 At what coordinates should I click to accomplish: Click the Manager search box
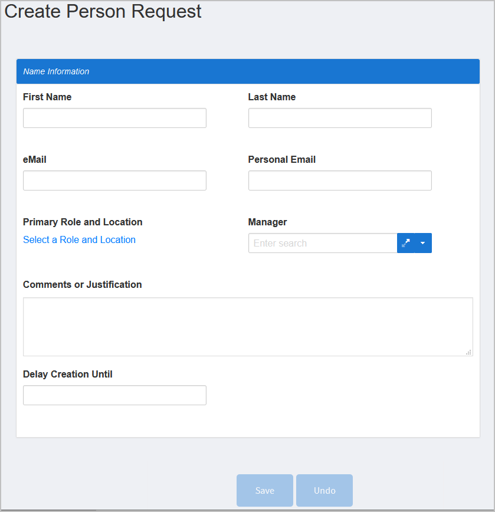pyautogui.click(x=323, y=243)
